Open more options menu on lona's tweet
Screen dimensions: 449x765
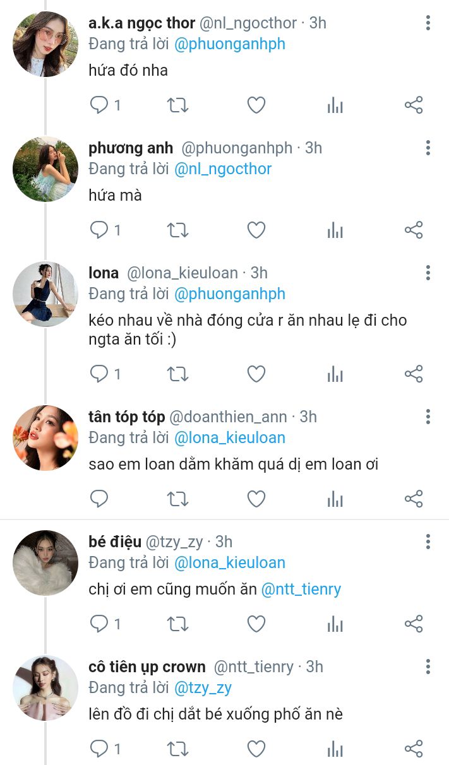coord(428,273)
